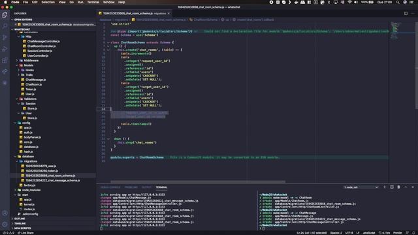Viewport: 418px width, 235px height.
Task: Click the UTF-8 encoding status item
Action: coord(349,233)
